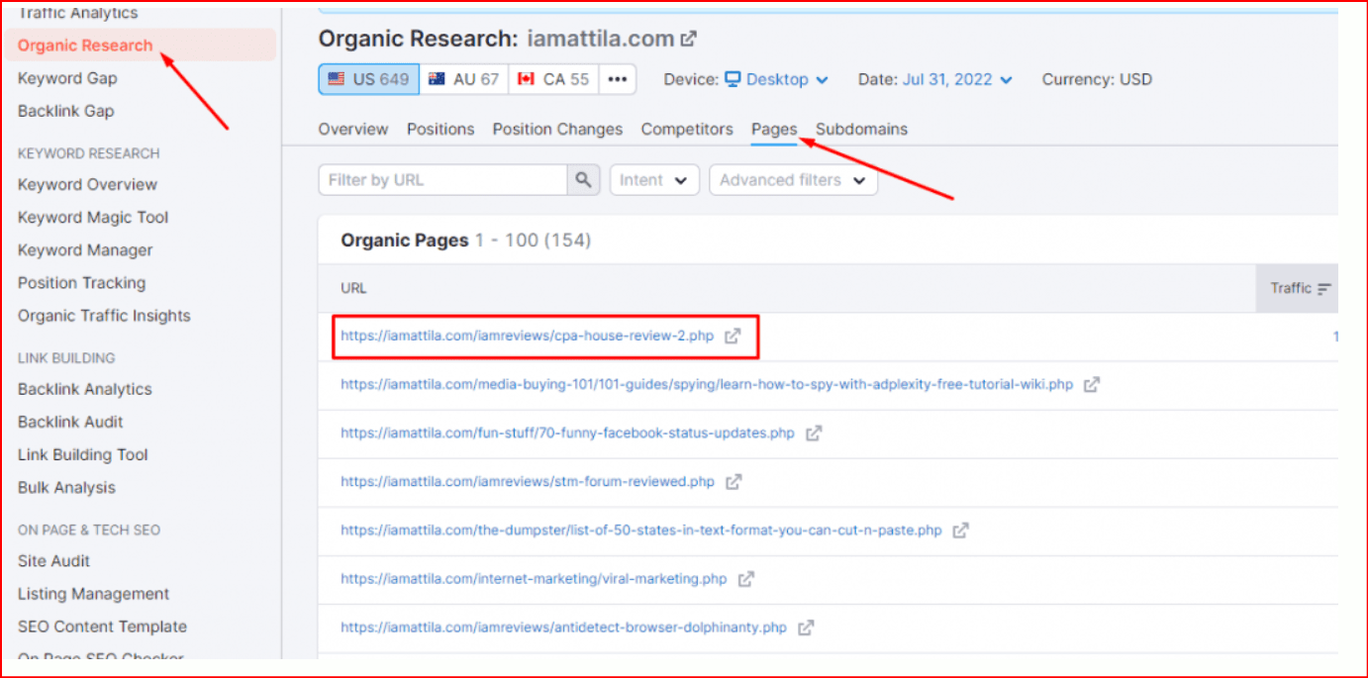1368x678 pixels.
Task: Open external link icon for adplexity tutorial URL
Action: pos(1091,385)
